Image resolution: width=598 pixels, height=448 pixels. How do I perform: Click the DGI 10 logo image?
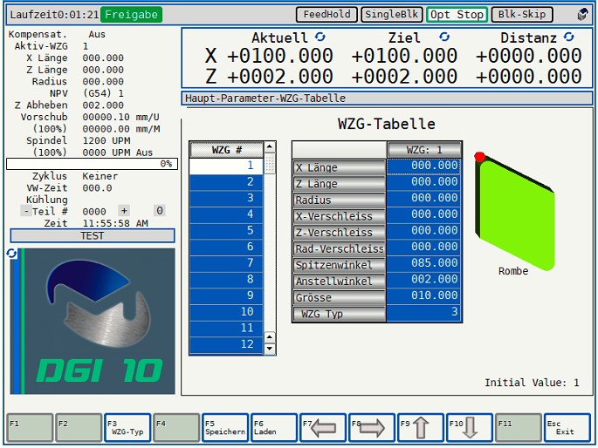[x=93, y=322]
